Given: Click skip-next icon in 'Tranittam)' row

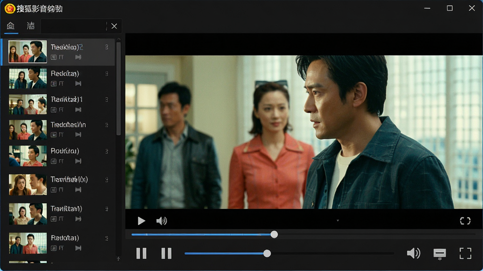Looking at the screenshot, I should (x=78, y=219).
